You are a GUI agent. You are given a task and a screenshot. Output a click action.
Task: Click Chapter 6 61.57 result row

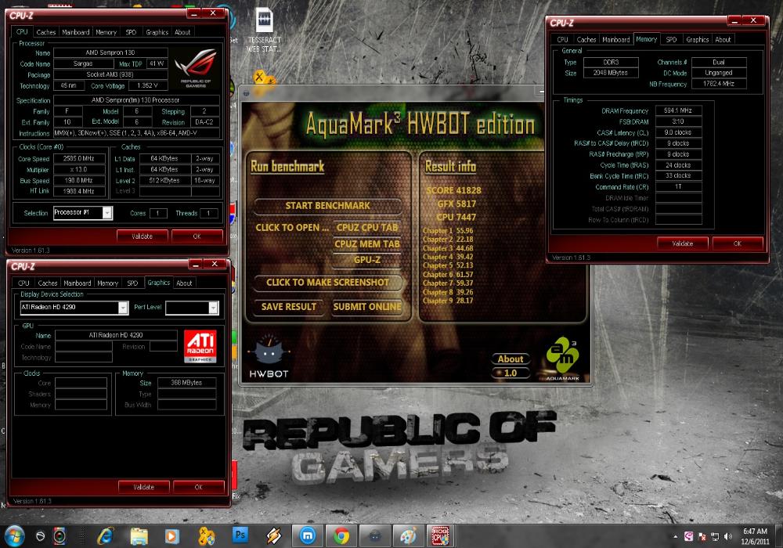point(448,275)
